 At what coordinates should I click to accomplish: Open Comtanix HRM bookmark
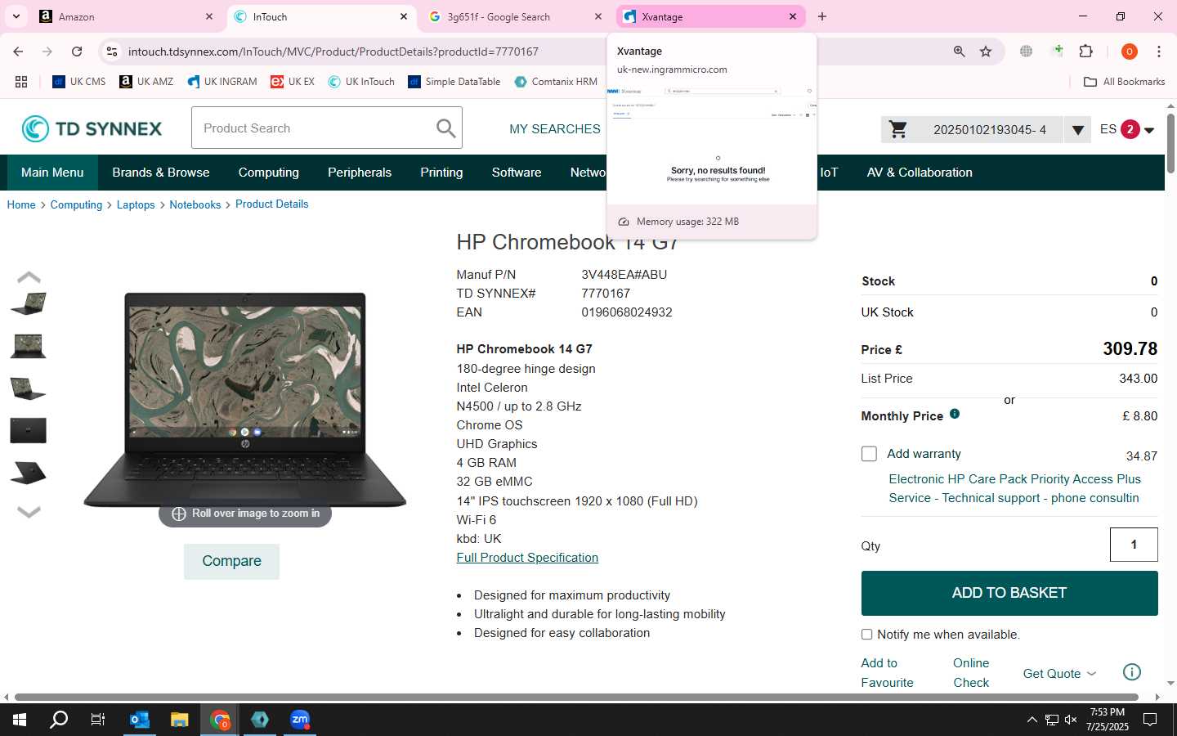tap(556, 82)
